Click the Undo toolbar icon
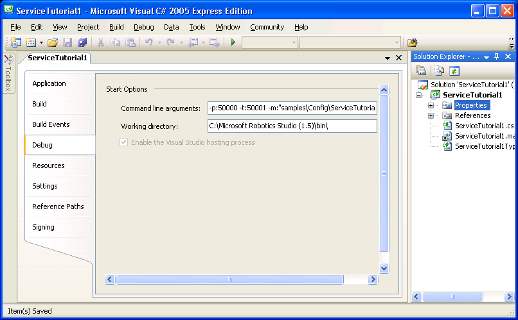This screenshot has height=320, width=518. click(149, 42)
